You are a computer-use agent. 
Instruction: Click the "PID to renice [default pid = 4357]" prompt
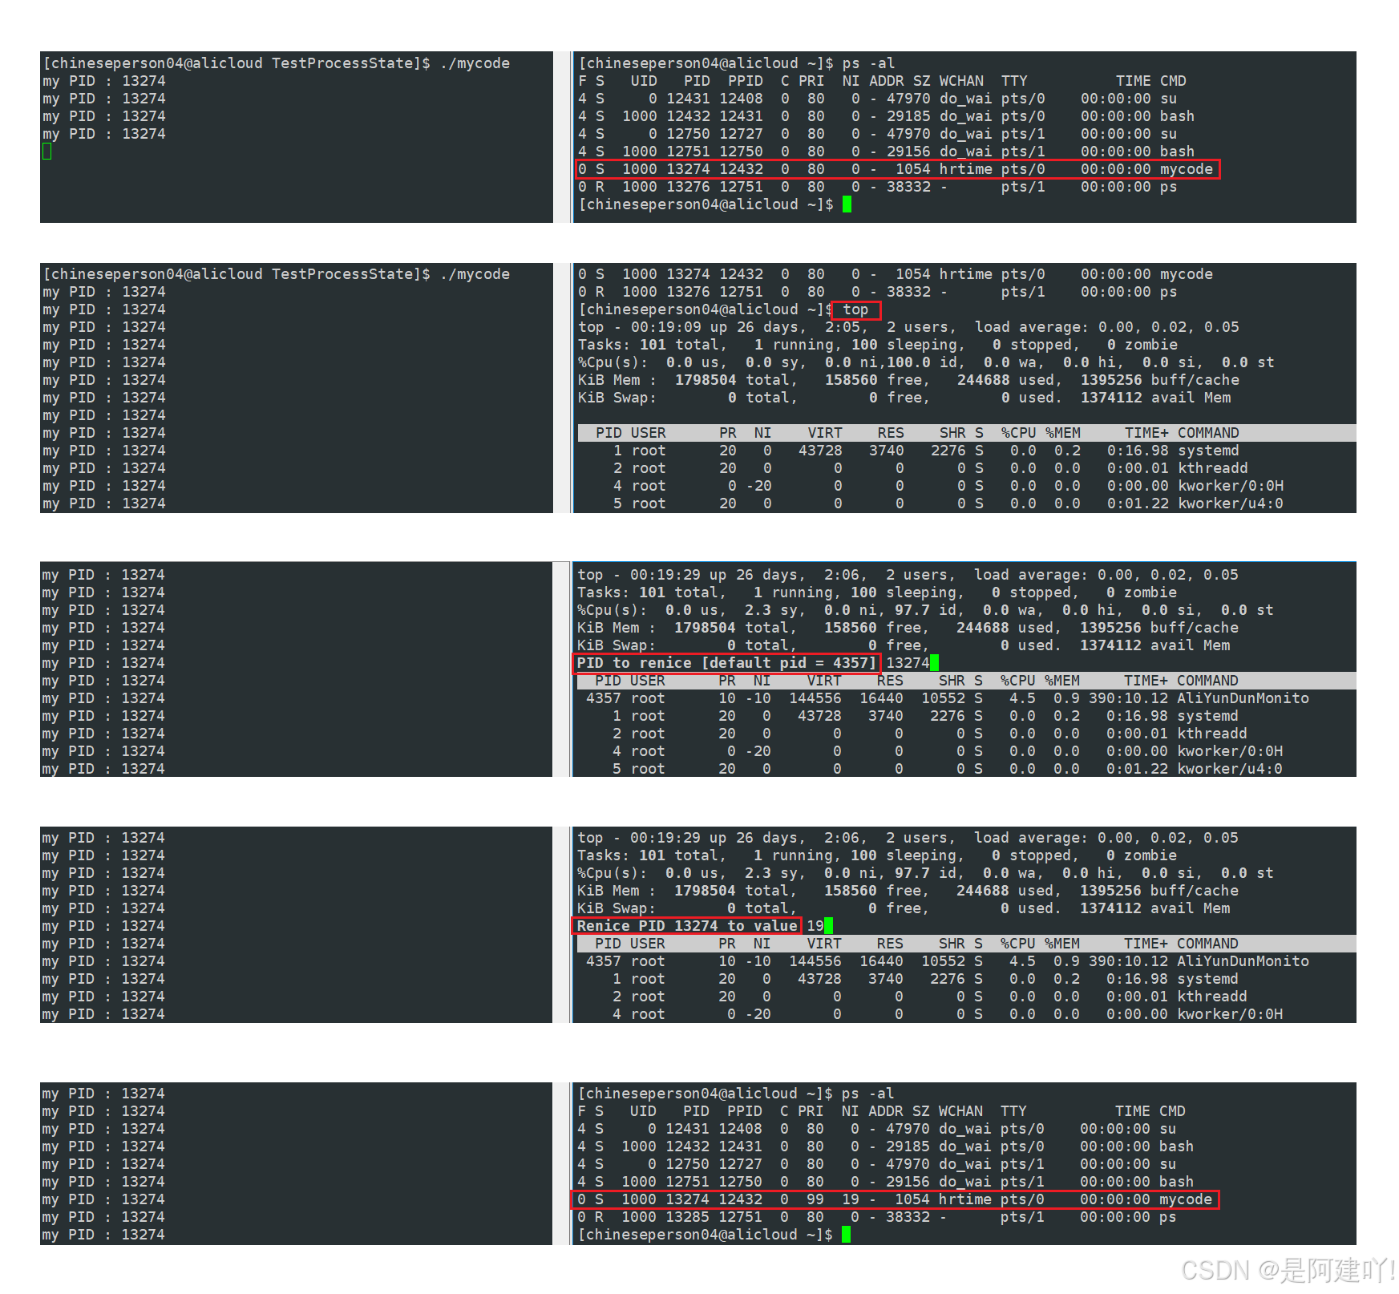pyautogui.click(x=726, y=663)
